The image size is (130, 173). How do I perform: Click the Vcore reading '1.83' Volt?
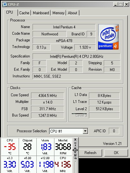click(46, 147)
